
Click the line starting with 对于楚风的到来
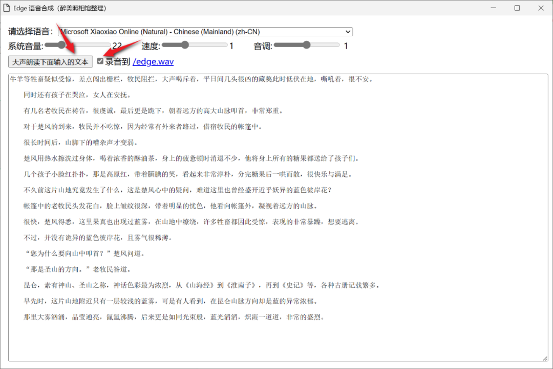(x=143, y=127)
